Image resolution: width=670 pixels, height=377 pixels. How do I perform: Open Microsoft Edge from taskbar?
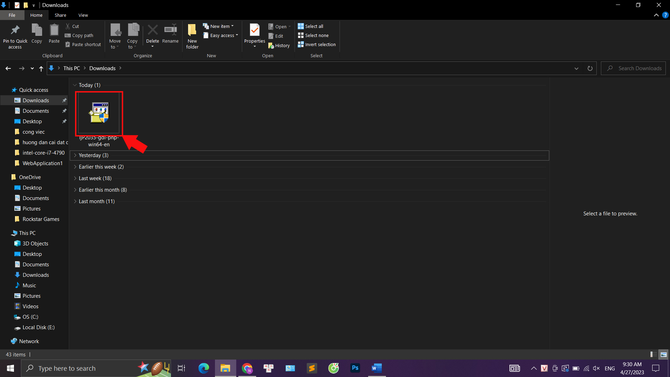(x=203, y=368)
